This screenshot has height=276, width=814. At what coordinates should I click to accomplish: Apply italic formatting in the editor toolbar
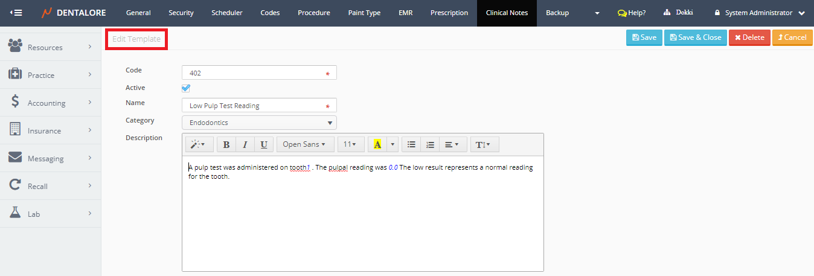pyautogui.click(x=245, y=144)
